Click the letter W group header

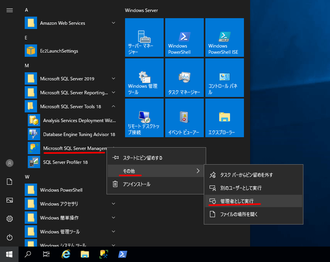tap(27, 177)
